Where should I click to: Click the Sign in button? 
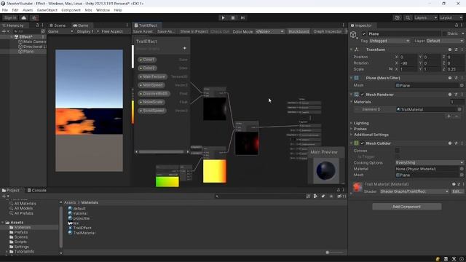click(10, 17)
